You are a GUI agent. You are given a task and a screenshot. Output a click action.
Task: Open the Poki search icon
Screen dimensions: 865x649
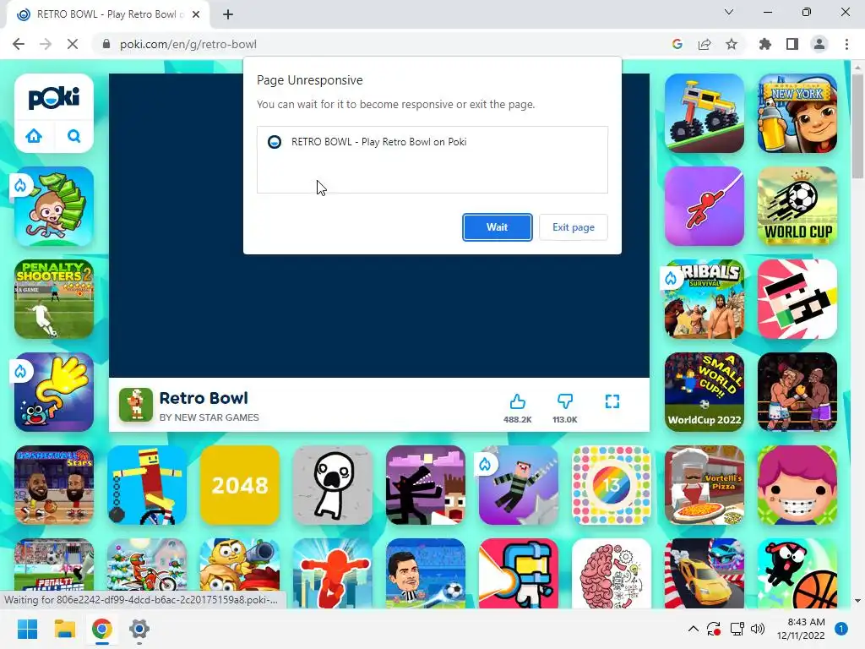(x=74, y=136)
